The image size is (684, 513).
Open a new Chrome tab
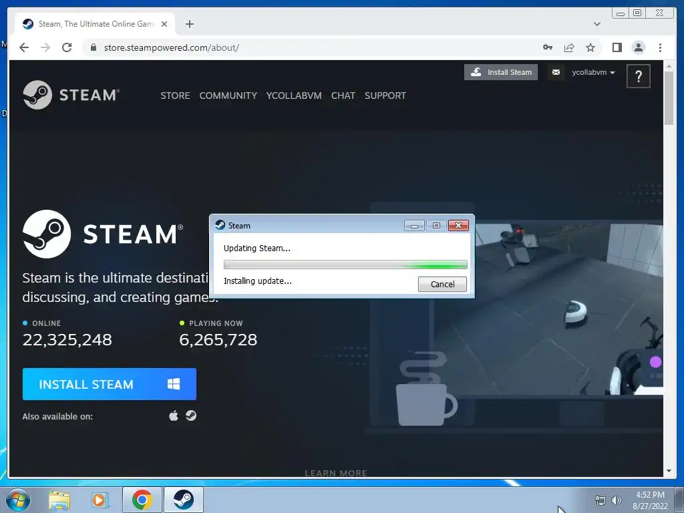[x=189, y=24]
